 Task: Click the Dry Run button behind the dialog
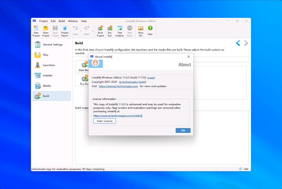(x=82, y=80)
